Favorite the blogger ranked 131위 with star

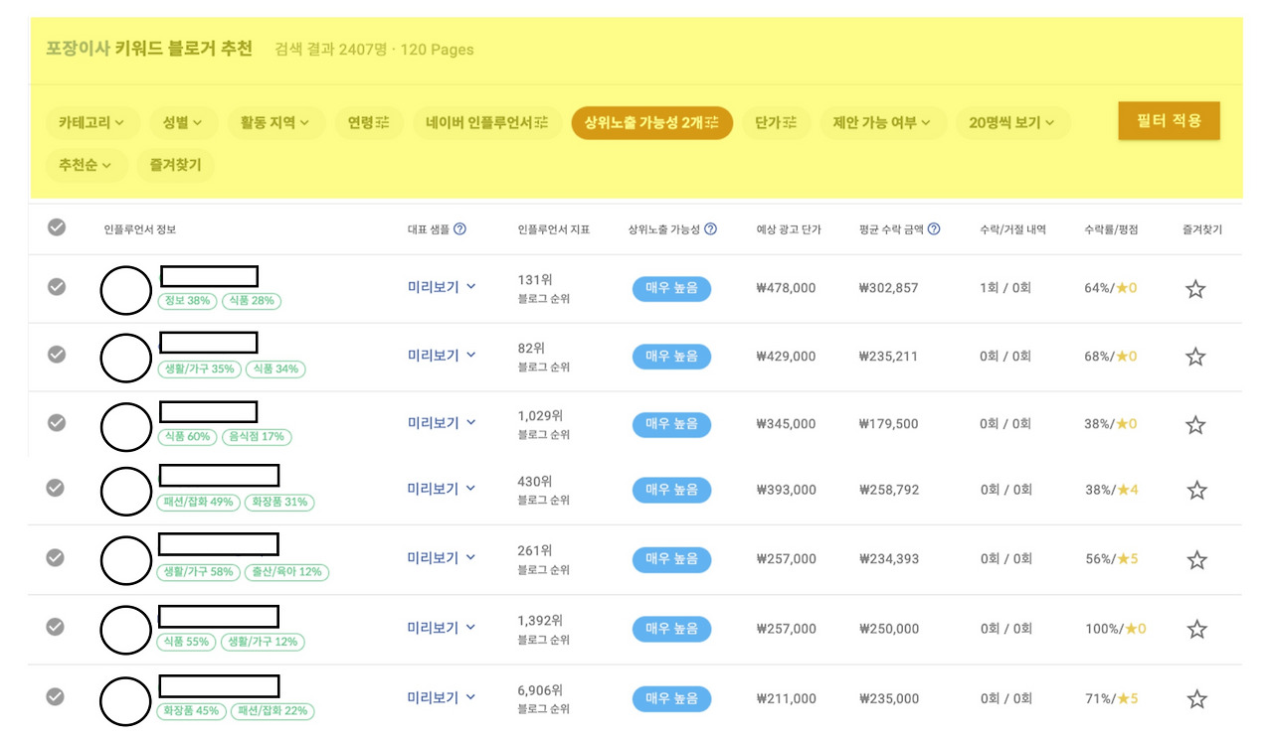coord(1195,289)
